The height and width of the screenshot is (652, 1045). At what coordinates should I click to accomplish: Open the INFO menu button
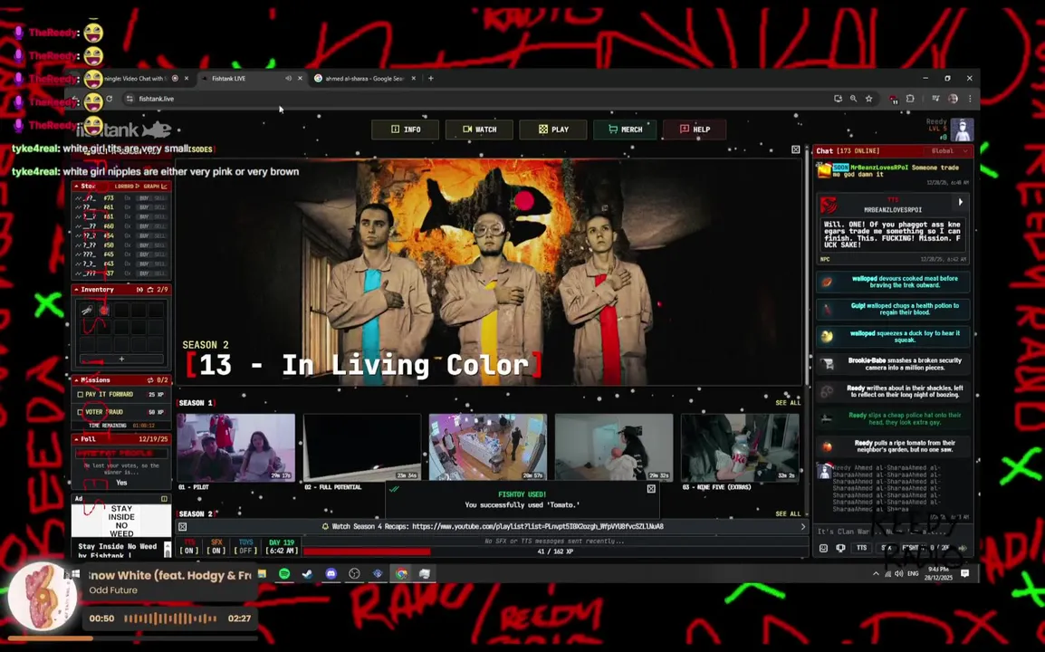(405, 129)
